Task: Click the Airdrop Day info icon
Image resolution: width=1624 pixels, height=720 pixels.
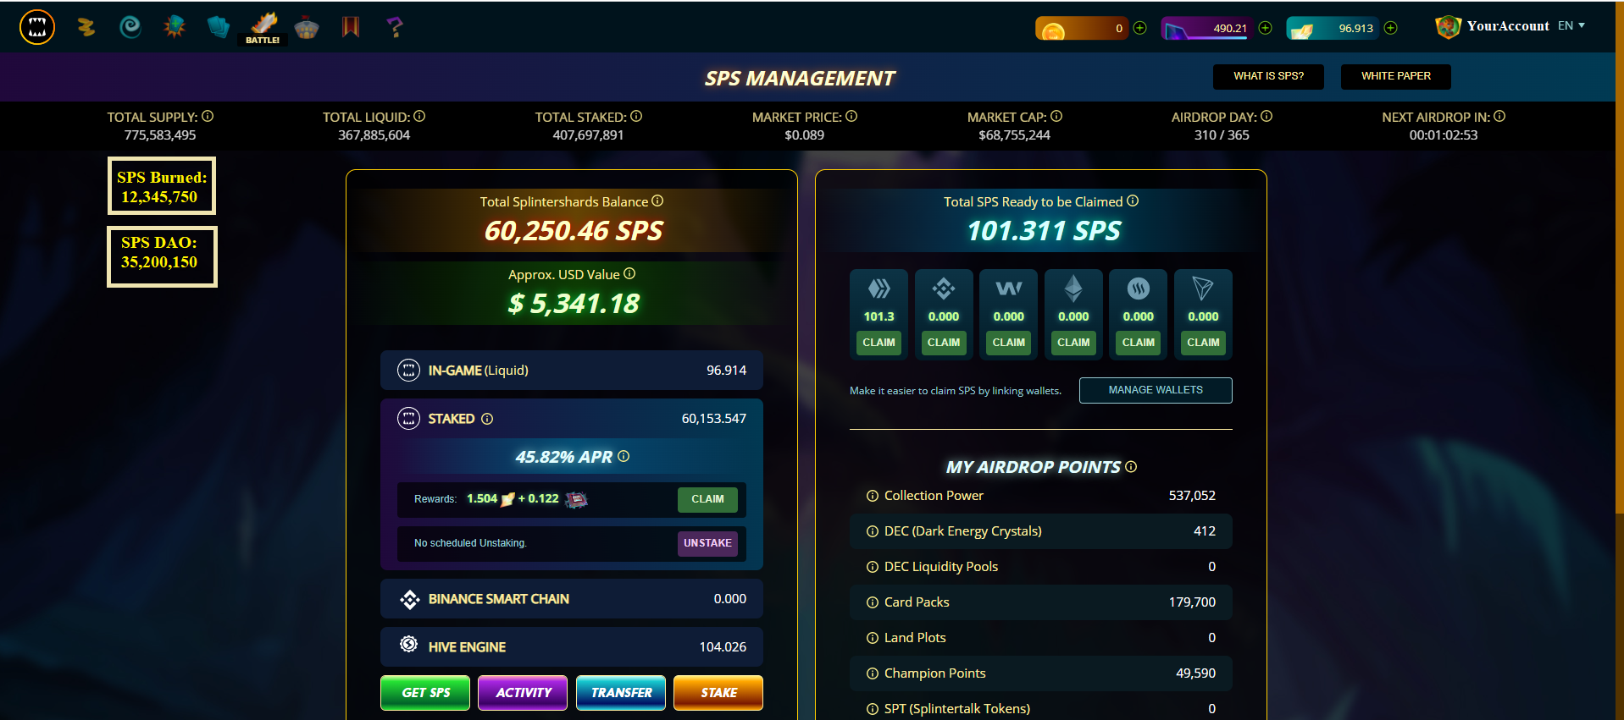Action: (x=1266, y=116)
